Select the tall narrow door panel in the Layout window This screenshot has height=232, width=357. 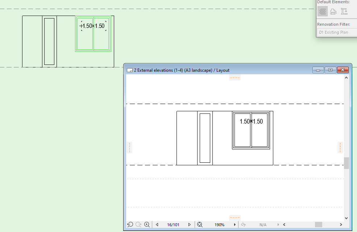(x=205, y=138)
